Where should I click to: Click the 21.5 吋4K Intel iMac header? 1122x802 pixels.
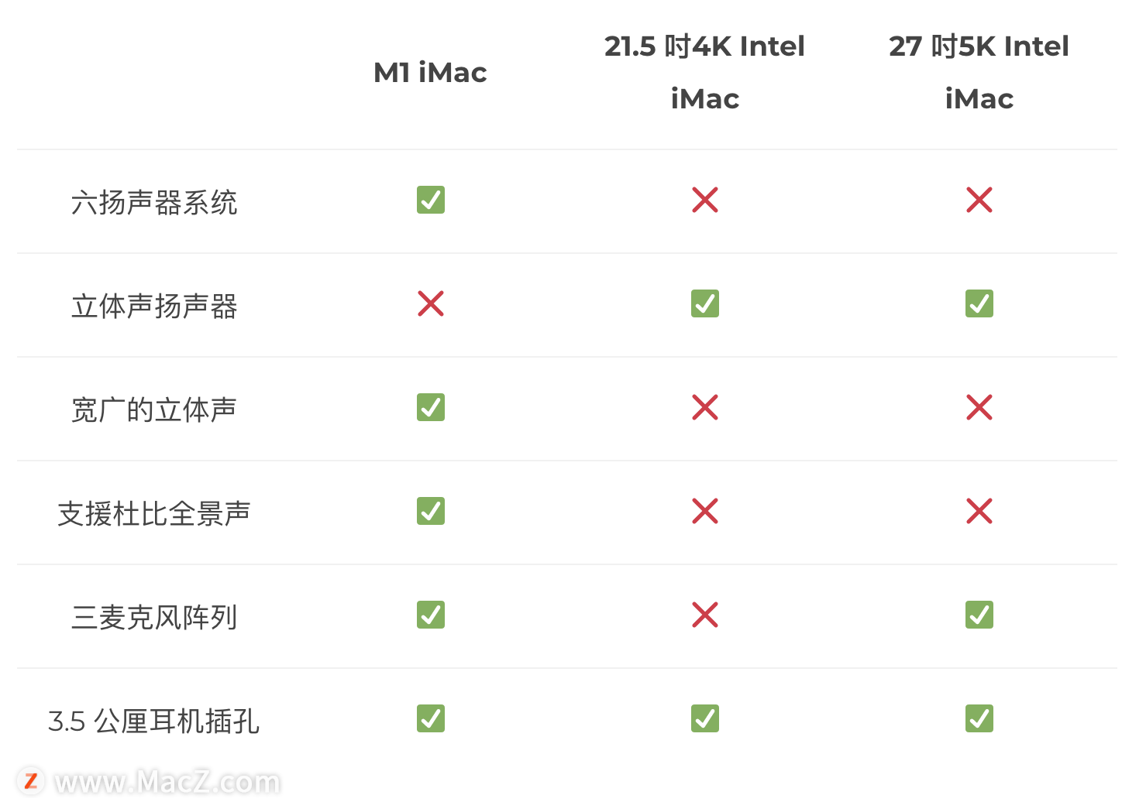click(704, 73)
